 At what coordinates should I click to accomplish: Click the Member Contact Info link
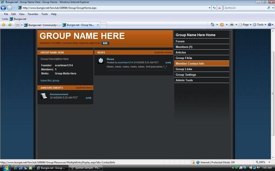click(x=190, y=64)
